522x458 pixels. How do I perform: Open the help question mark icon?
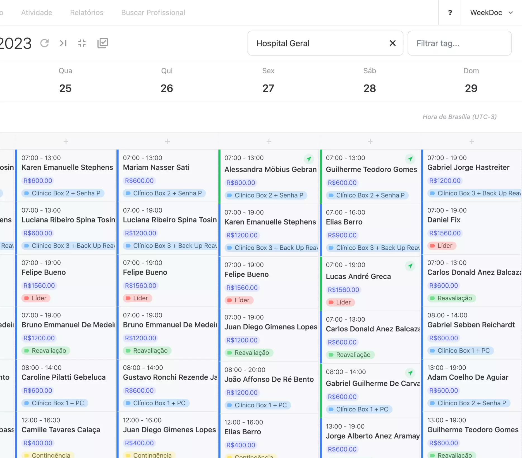(x=450, y=13)
